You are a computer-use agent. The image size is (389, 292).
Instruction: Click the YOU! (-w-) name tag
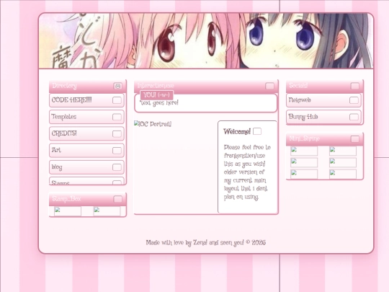[156, 95]
